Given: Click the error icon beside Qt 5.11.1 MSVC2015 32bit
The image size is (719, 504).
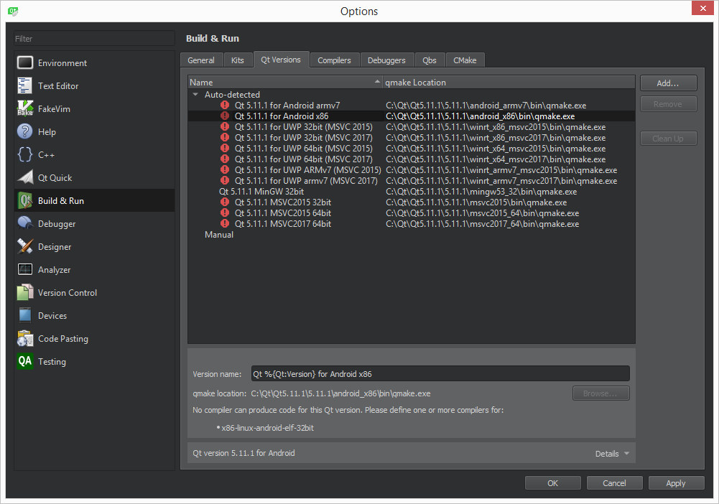Looking at the screenshot, I should tap(225, 202).
